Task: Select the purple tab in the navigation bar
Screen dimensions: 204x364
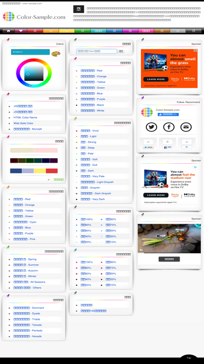Action: click(130, 31)
